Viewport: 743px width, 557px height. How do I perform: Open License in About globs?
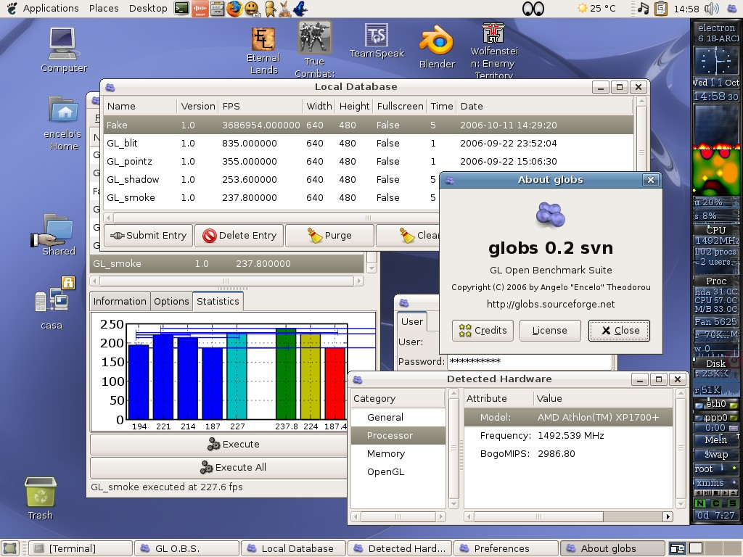coord(550,331)
